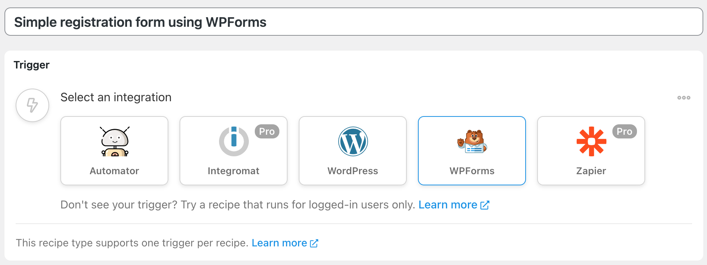Image resolution: width=707 pixels, height=265 pixels.
Task: Select the Zapier integration card
Action: point(591,151)
